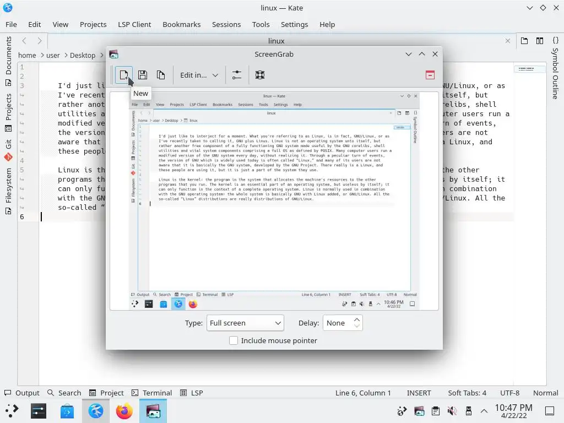Show the Projects side panel
The height and width of the screenshot is (423, 564).
[x=8, y=112]
